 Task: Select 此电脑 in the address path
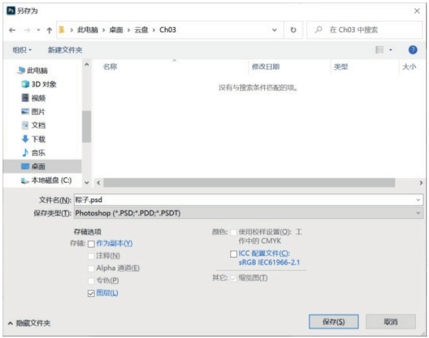click(88, 29)
